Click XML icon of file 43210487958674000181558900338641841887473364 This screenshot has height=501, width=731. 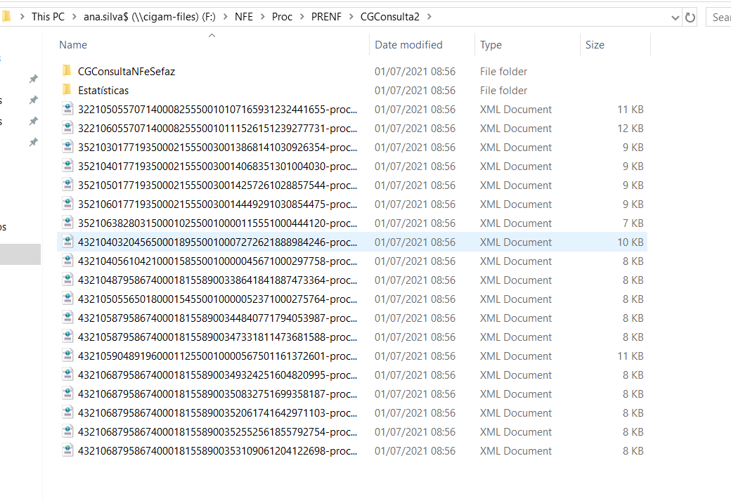(x=67, y=280)
